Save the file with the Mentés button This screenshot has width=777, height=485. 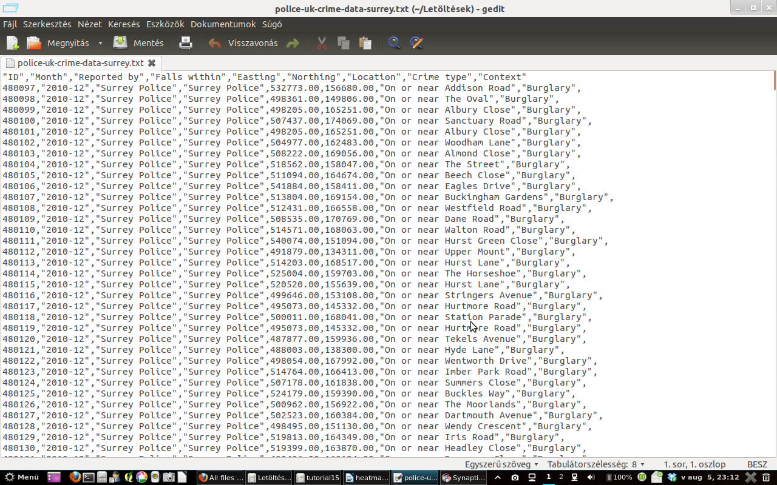138,43
